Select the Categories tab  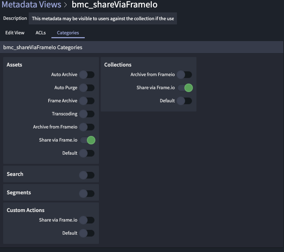pos(68,33)
